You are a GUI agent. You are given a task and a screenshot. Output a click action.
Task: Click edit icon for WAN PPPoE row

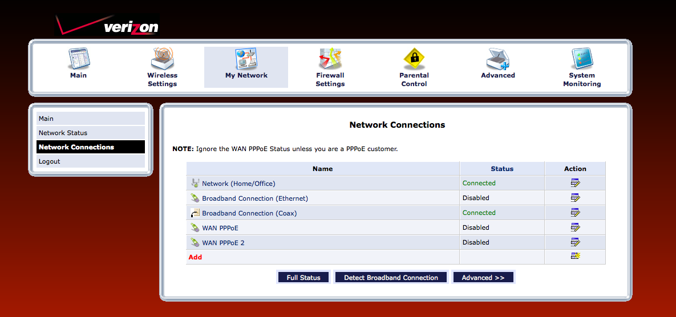(x=575, y=227)
